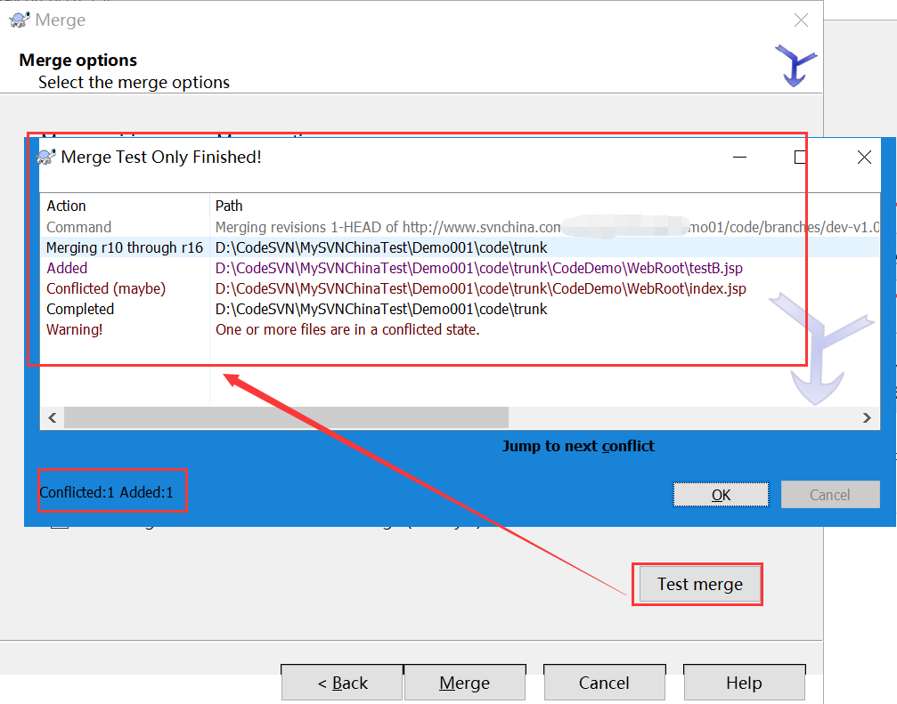This screenshot has width=897, height=704.
Task: Click the right arrow of horizontal scrollbar
Action: point(867,417)
